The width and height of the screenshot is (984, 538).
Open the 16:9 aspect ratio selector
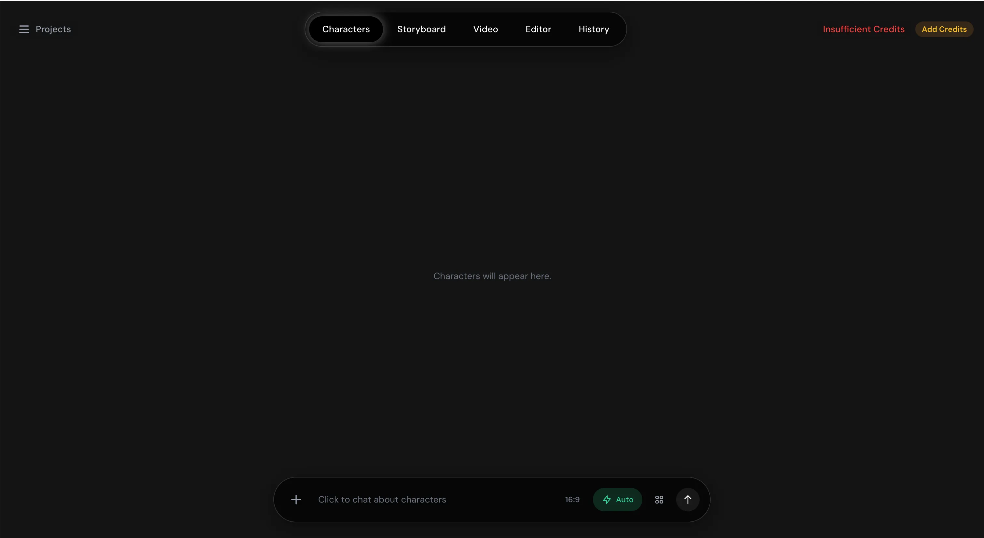572,499
